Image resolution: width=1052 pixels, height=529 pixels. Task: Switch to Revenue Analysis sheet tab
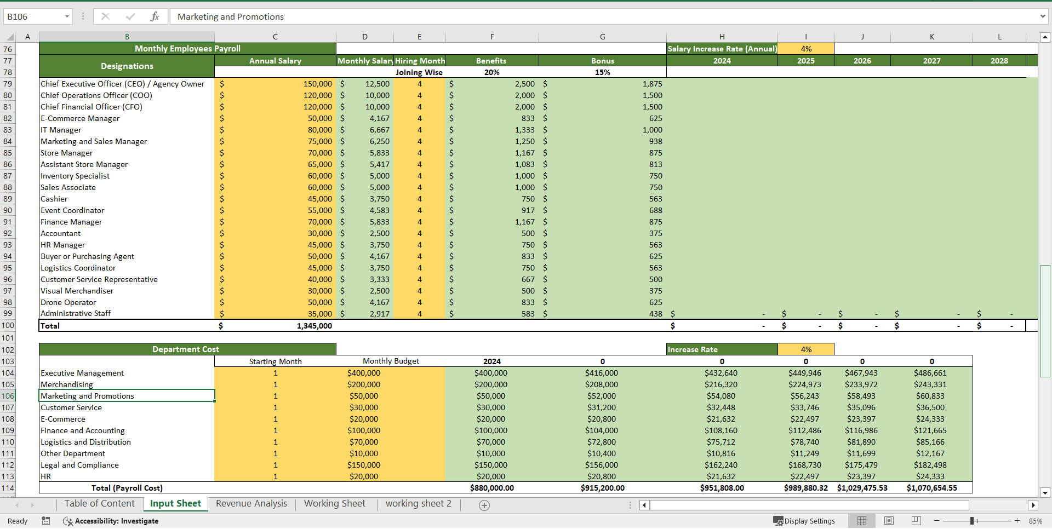pos(251,504)
